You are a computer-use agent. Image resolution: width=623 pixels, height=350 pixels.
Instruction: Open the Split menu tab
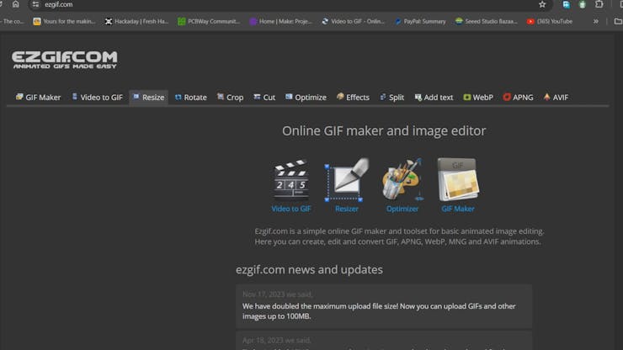pos(391,98)
